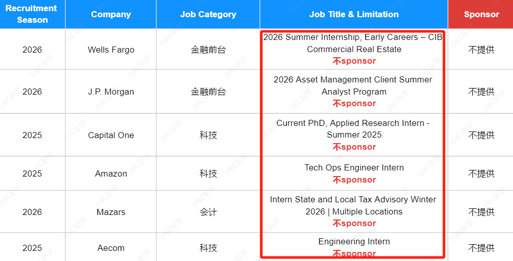This screenshot has height=261, width=513.
Task: Open the Amazon company cell
Action: point(111,173)
